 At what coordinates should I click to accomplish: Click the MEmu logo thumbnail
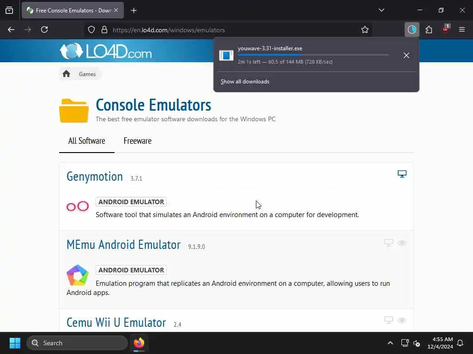pyautogui.click(x=78, y=275)
